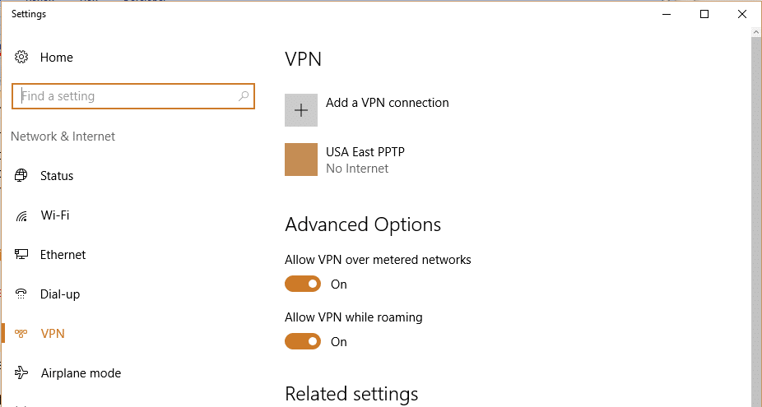Select the VPN icon in the sidebar
This screenshot has width=762, height=407.
21,333
